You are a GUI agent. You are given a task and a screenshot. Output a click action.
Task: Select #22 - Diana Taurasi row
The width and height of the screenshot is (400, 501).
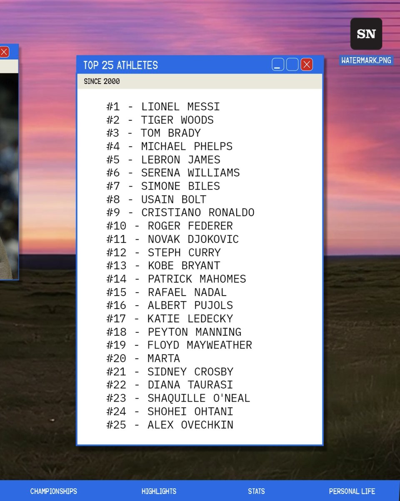(170, 385)
